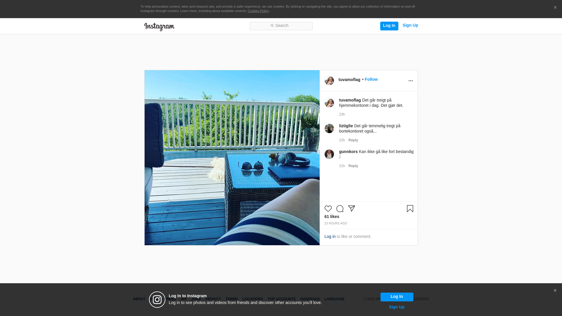The image size is (562, 316).
Task: Click the bottom banner Log In button
Action: (x=397, y=297)
